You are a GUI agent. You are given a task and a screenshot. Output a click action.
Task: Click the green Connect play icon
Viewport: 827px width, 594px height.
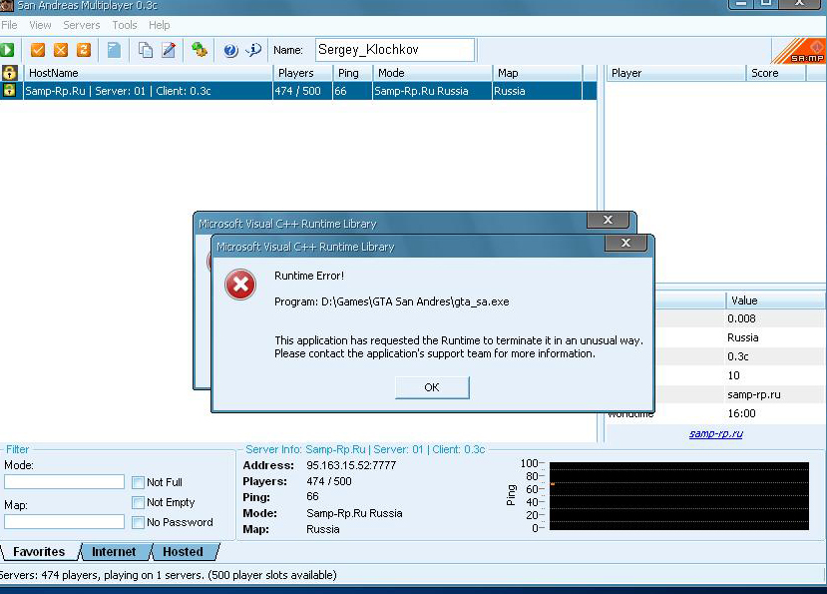7,50
